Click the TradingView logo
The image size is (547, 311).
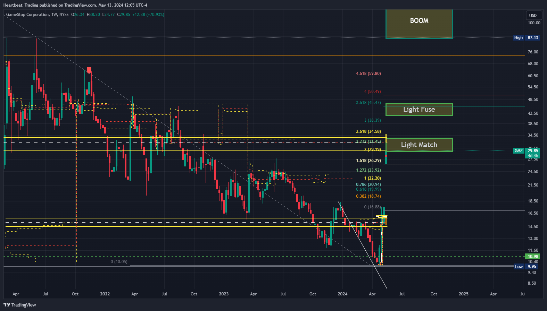(x=20, y=305)
